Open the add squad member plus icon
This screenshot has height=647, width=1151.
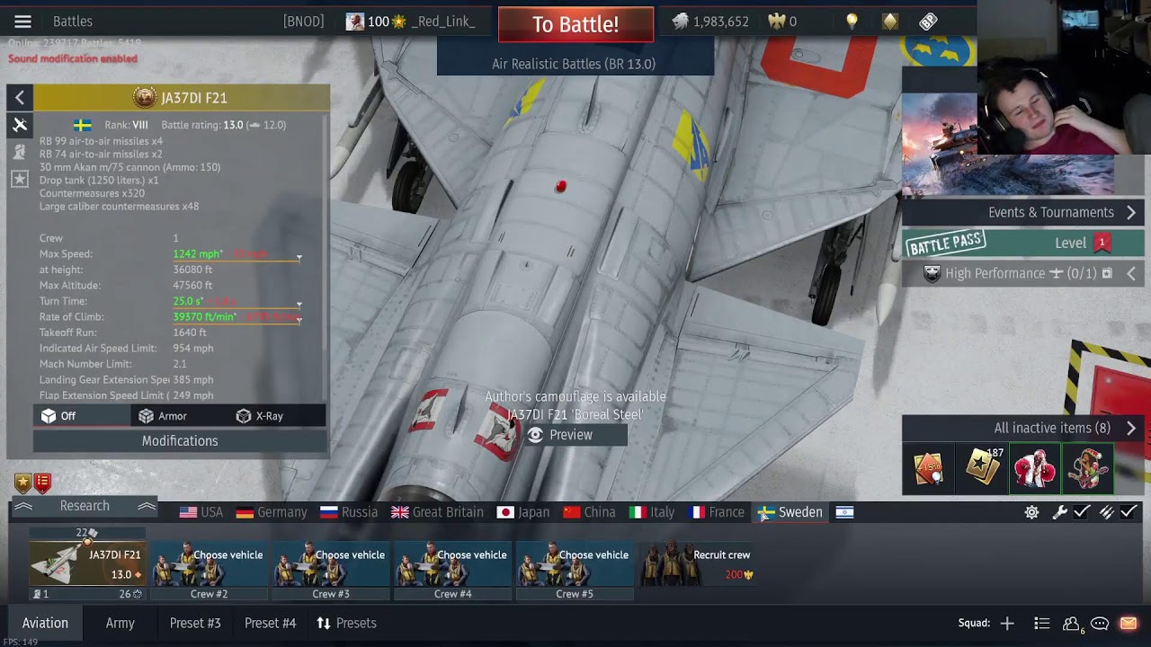coord(1007,623)
